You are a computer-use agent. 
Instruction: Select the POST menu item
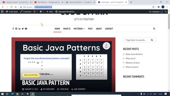[90, 29]
